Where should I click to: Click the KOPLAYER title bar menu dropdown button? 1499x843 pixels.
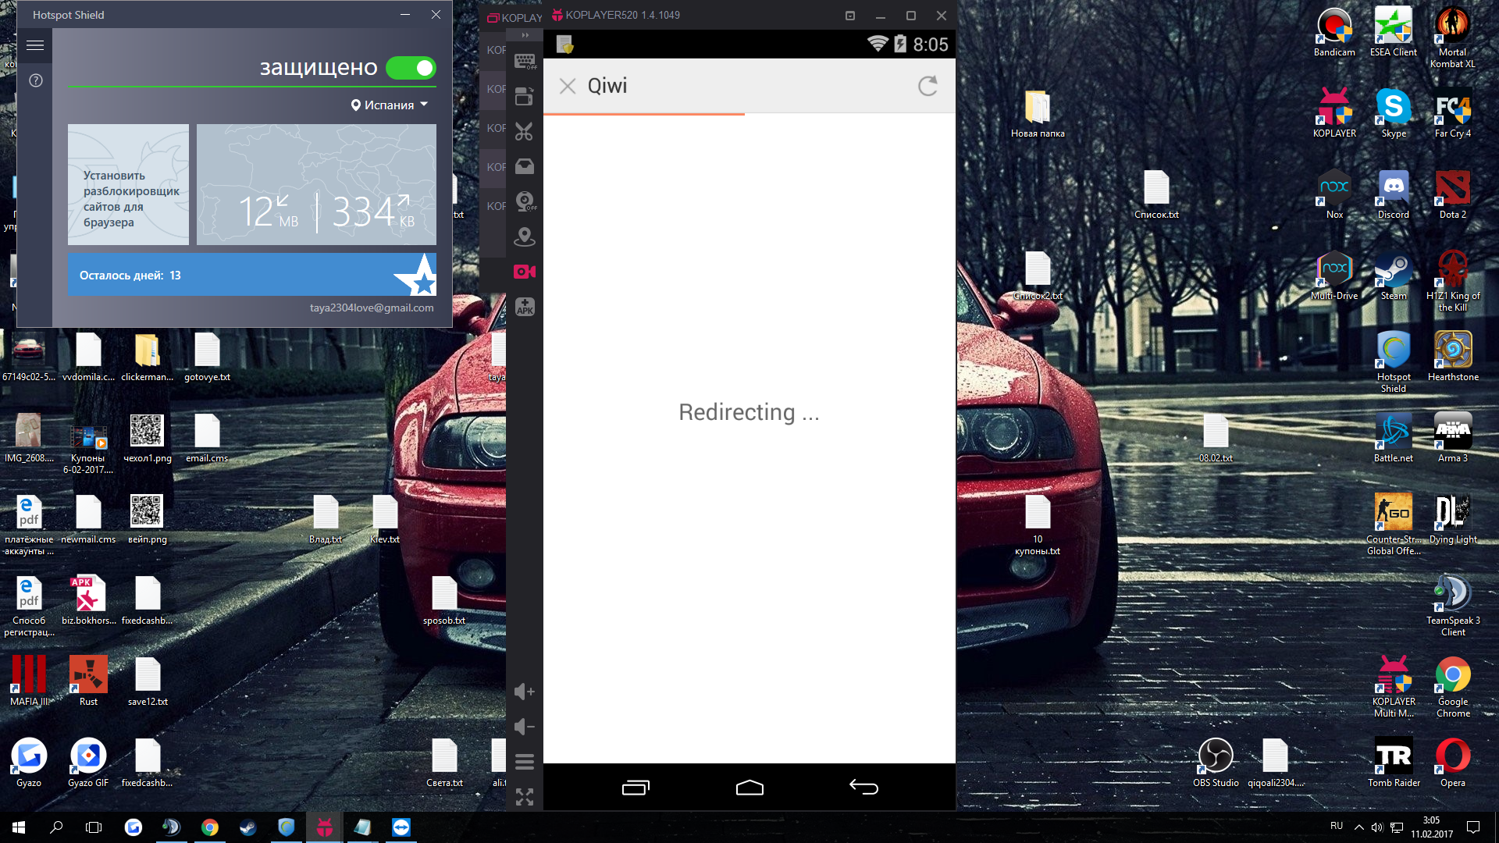click(x=850, y=16)
